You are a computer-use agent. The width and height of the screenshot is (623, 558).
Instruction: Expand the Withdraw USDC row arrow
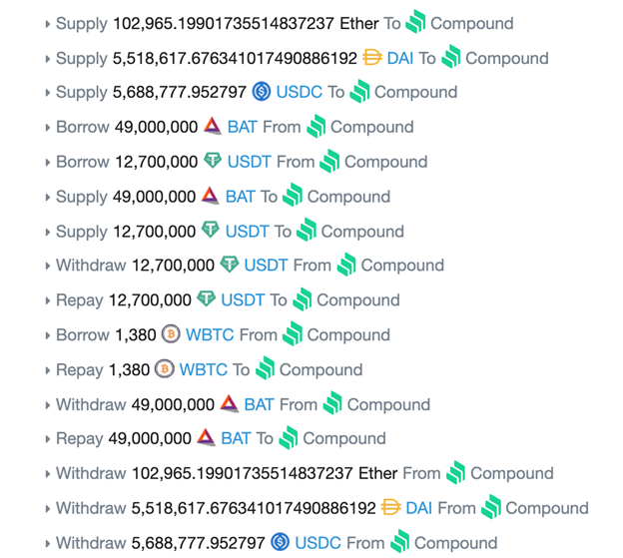[x=48, y=544]
